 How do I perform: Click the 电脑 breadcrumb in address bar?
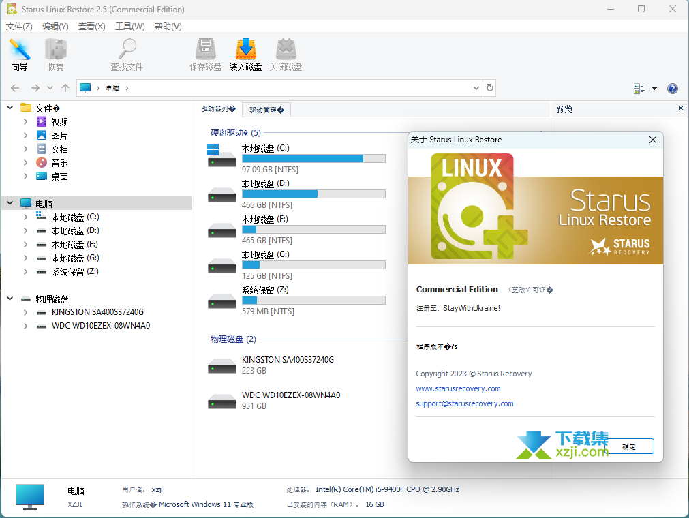[112, 88]
